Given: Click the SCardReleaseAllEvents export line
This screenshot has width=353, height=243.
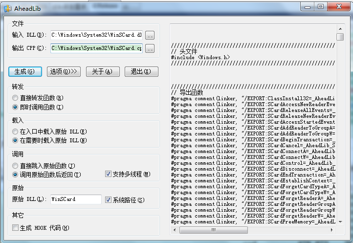Looking at the screenshot, I should (253, 110).
